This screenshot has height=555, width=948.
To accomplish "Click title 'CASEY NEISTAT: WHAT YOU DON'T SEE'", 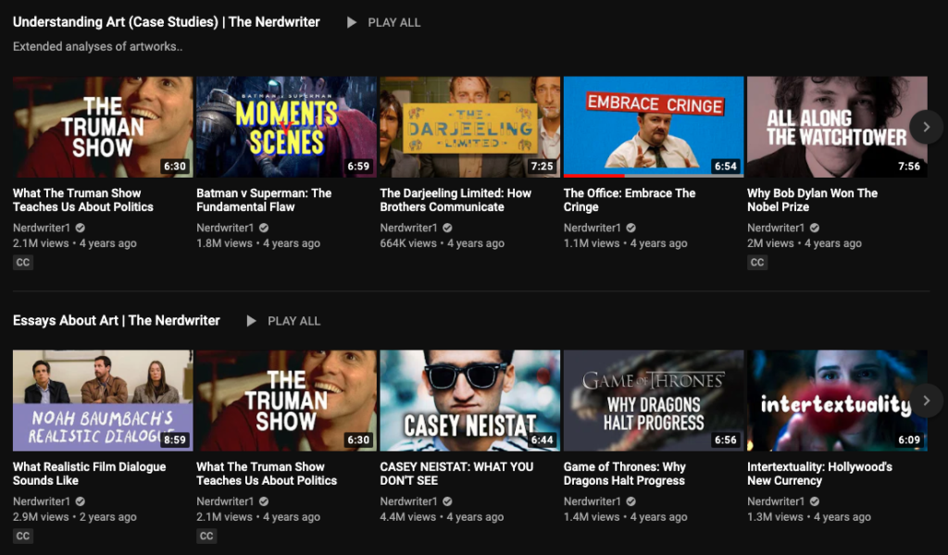I will pos(456,474).
